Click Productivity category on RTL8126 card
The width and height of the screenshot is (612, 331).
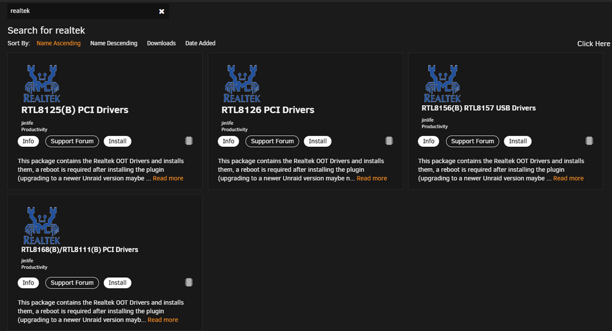(234, 130)
